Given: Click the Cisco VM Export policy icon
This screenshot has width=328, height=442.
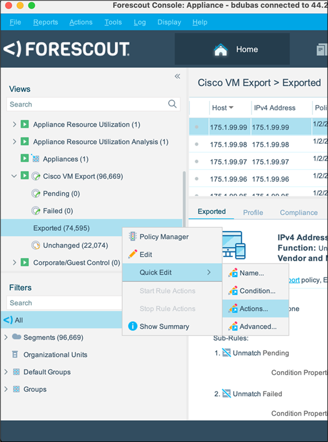Looking at the screenshot, I should 36,176.
